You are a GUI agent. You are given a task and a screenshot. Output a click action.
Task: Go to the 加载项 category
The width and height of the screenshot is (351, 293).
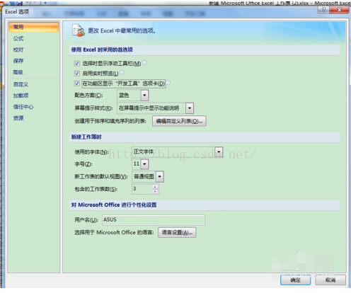coord(21,96)
